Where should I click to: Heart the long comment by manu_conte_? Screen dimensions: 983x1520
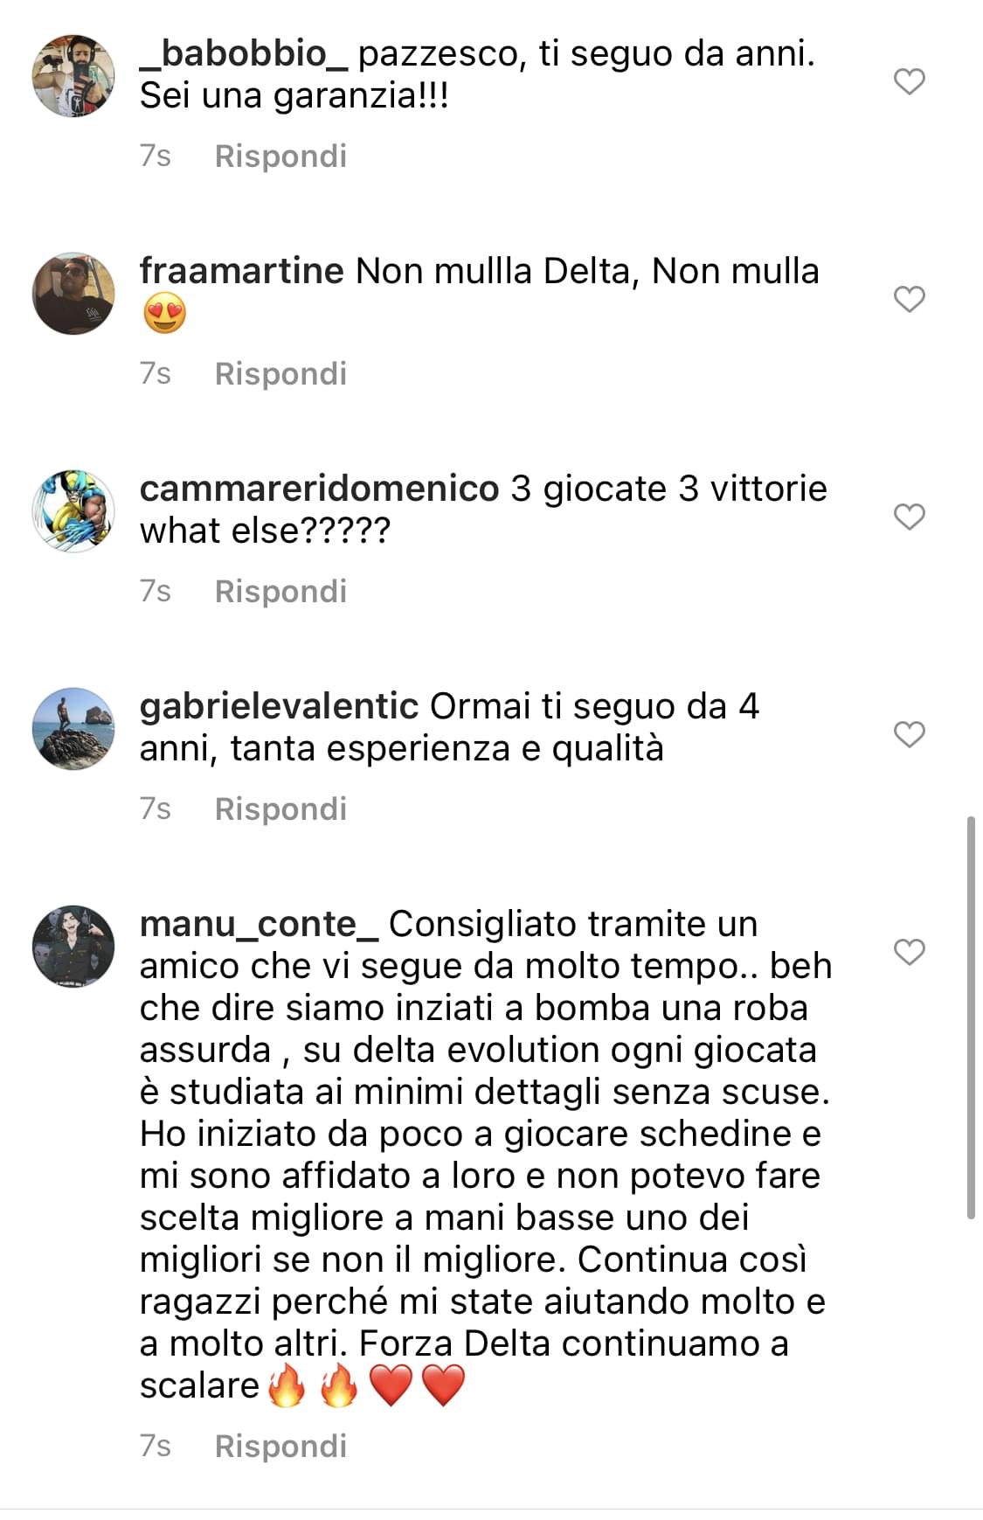(910, 952)
